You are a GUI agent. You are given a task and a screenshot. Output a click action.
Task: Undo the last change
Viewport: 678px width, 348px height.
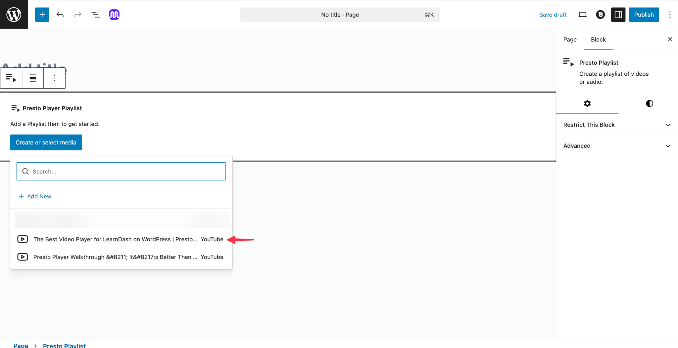coord(60,14)
